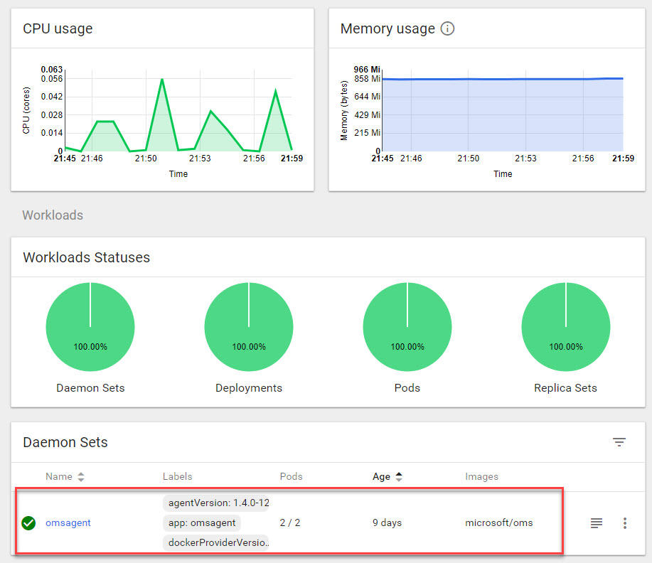Image resolution: width=652 pixels, height=563 pixels.
Task: Click the green status checkmark beside omsagent
Action: tap(28, 523)
